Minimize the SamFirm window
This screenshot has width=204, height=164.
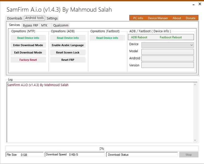[x=193, y=5]
